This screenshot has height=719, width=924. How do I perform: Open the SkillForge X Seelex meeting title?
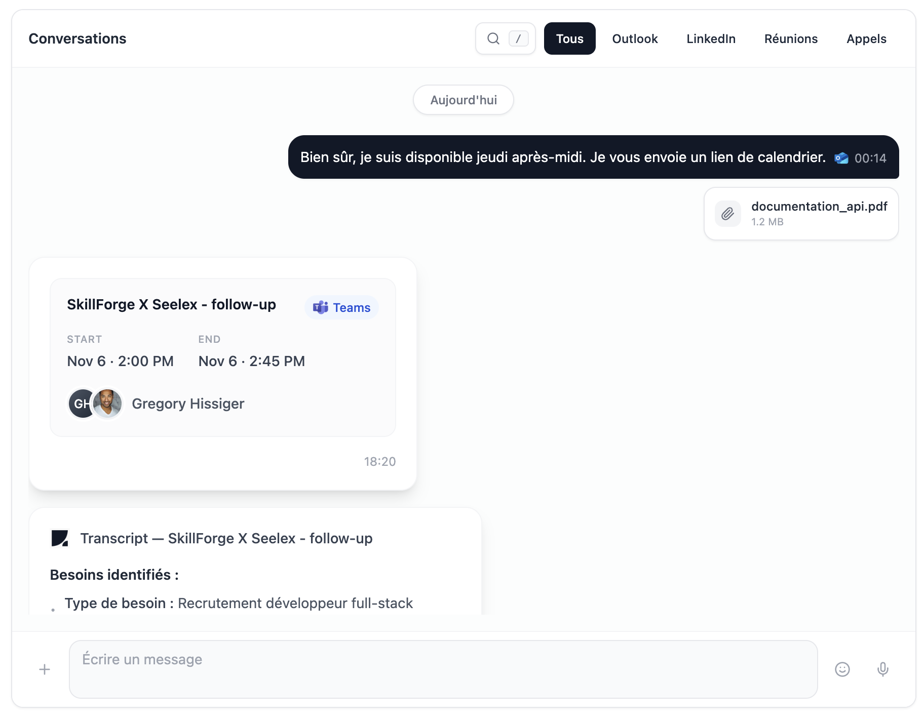click(171, 304)
